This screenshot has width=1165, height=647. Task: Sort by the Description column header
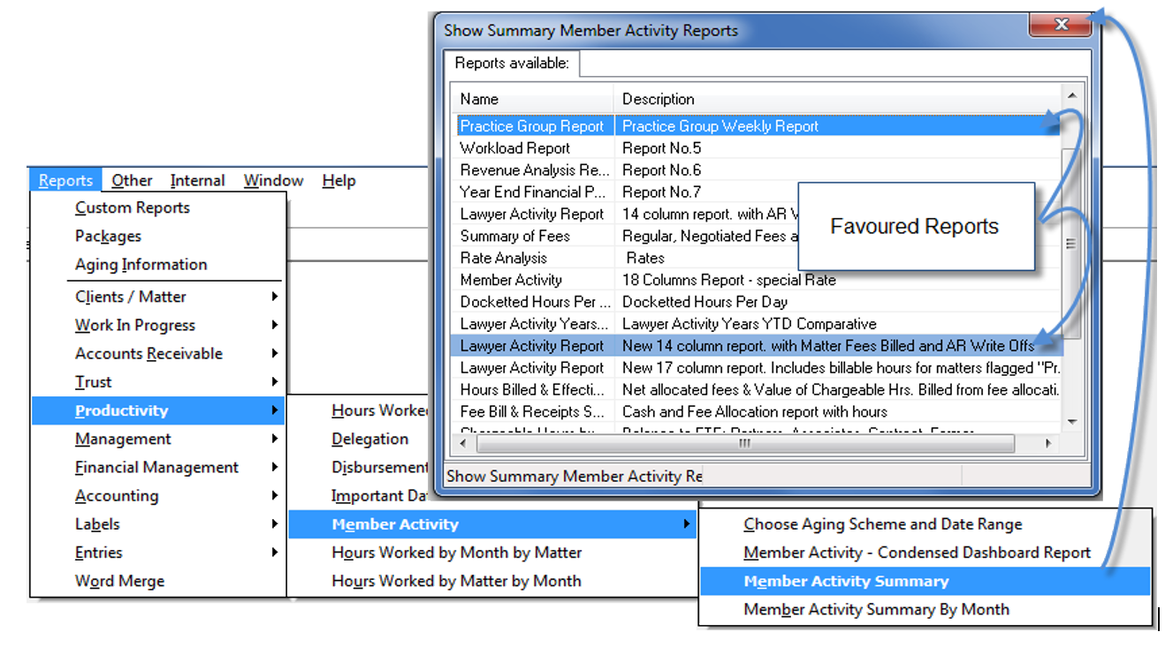pos(838,99)
